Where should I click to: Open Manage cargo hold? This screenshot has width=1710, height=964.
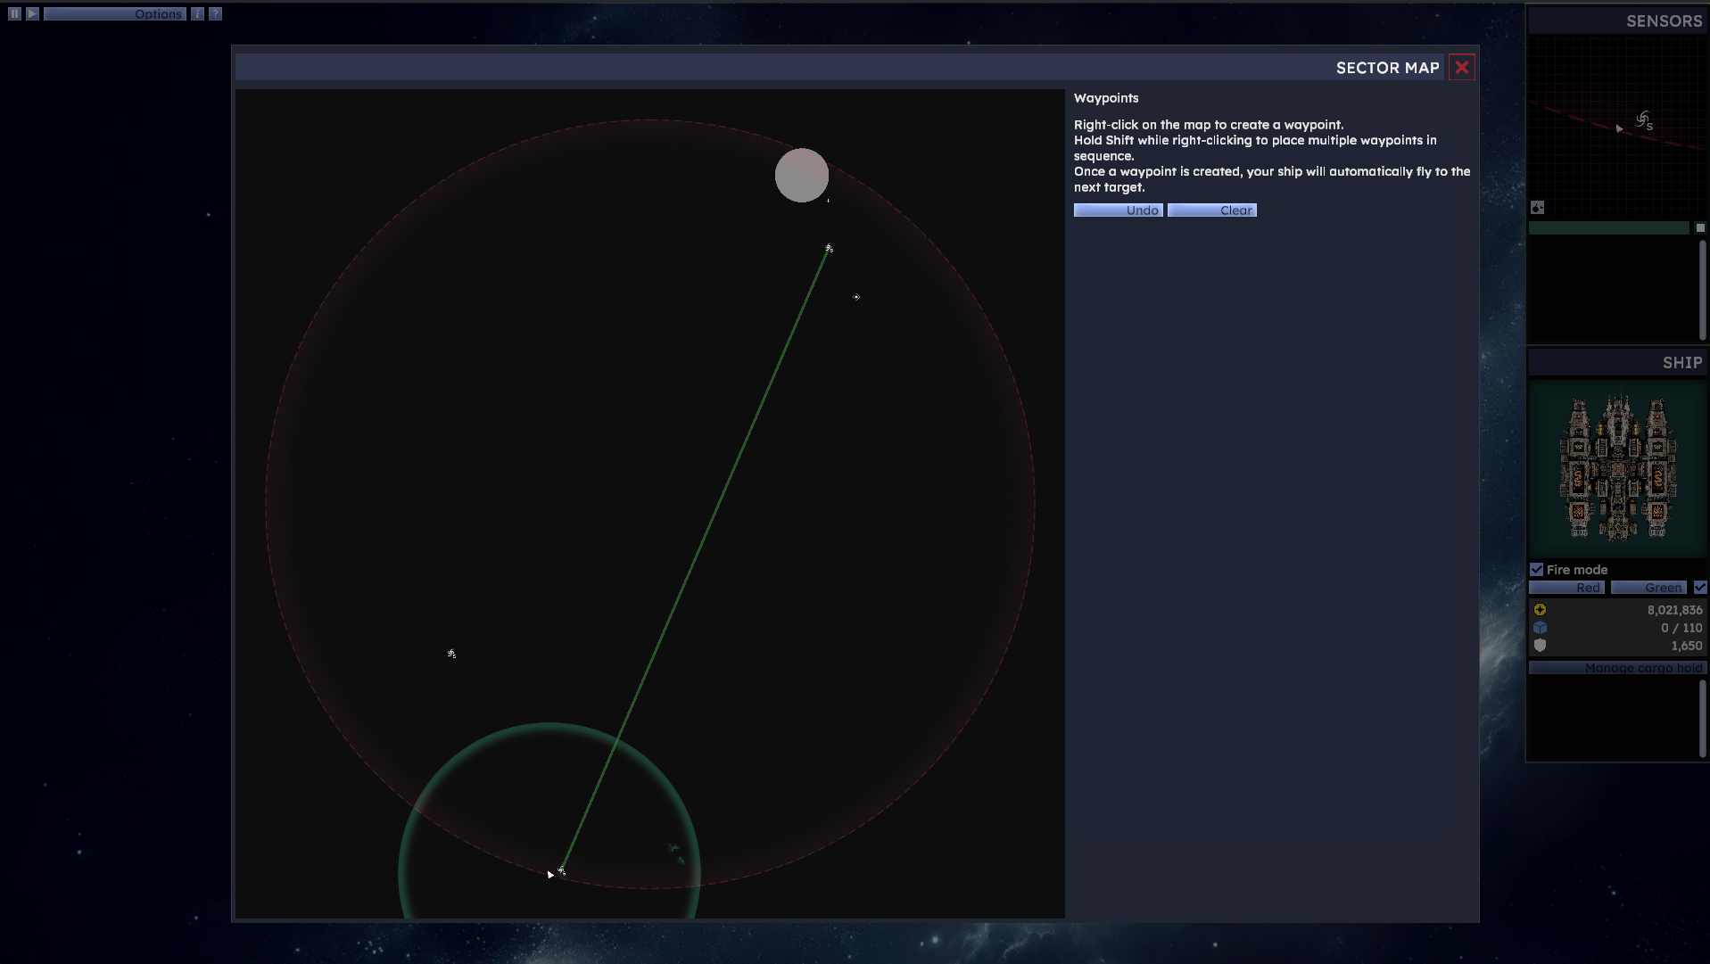click(1617, 668)
